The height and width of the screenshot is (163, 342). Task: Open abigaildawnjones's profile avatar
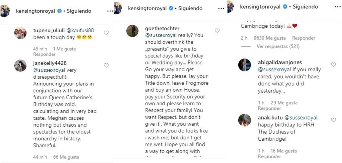click(245, 65)
